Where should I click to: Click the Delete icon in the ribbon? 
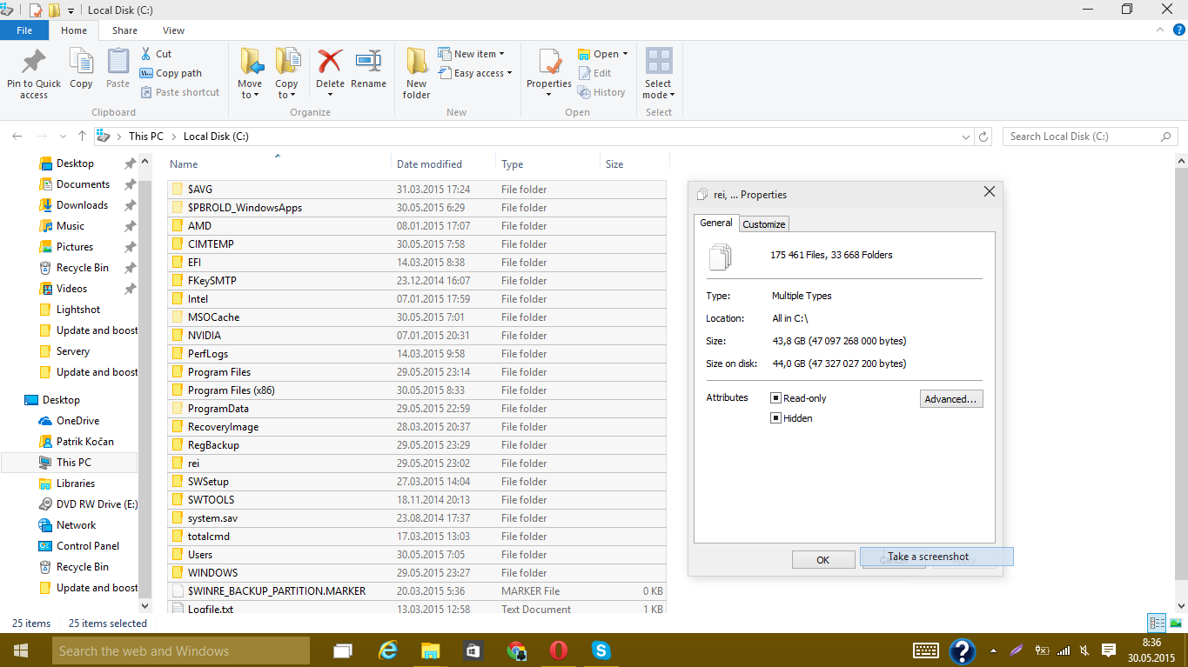pyautogui.click(x=330, y=63)
